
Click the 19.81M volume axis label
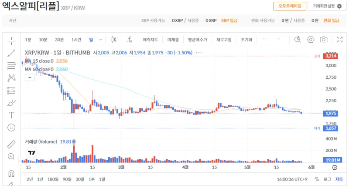point(332,160)
